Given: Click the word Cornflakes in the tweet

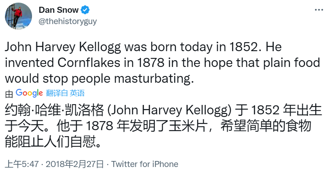Looking at the screenshot, I should point(89,62).
